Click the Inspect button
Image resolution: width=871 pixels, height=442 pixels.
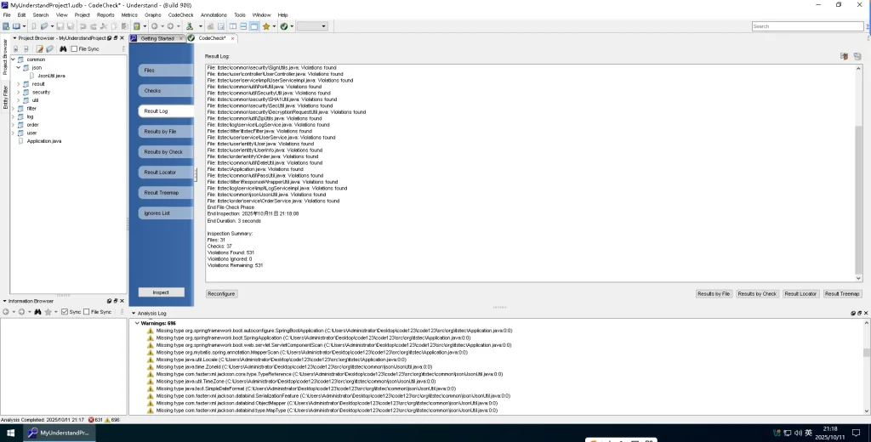161,292
